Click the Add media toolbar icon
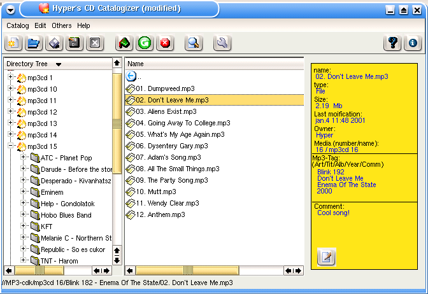This screenshot has width=428, height=294. [124, 43]
